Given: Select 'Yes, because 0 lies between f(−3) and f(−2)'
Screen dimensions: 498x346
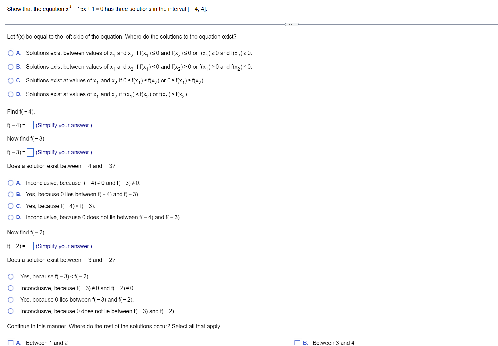Looking at the screenshot, I should coord(11,300).
